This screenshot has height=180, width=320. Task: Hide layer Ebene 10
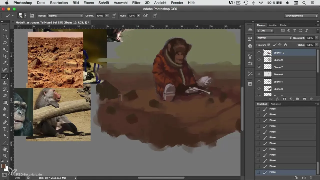click(x=259, y=52)
